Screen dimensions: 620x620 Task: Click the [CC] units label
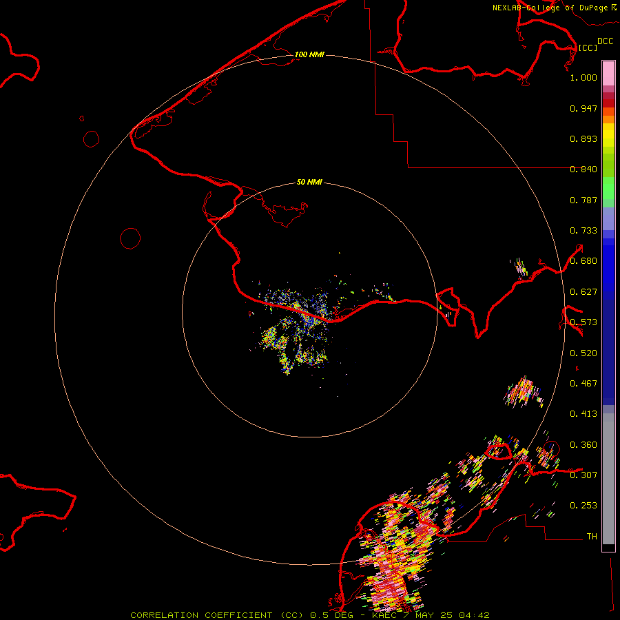[x=588, y=48]
